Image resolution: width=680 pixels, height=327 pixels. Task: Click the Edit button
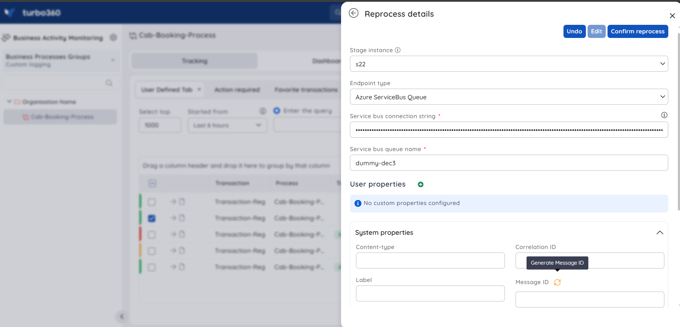(x=597, y=31)
